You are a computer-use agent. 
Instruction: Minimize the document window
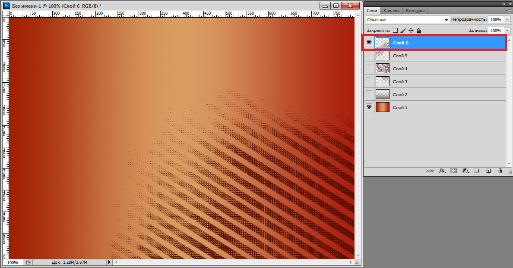(325, 6)
